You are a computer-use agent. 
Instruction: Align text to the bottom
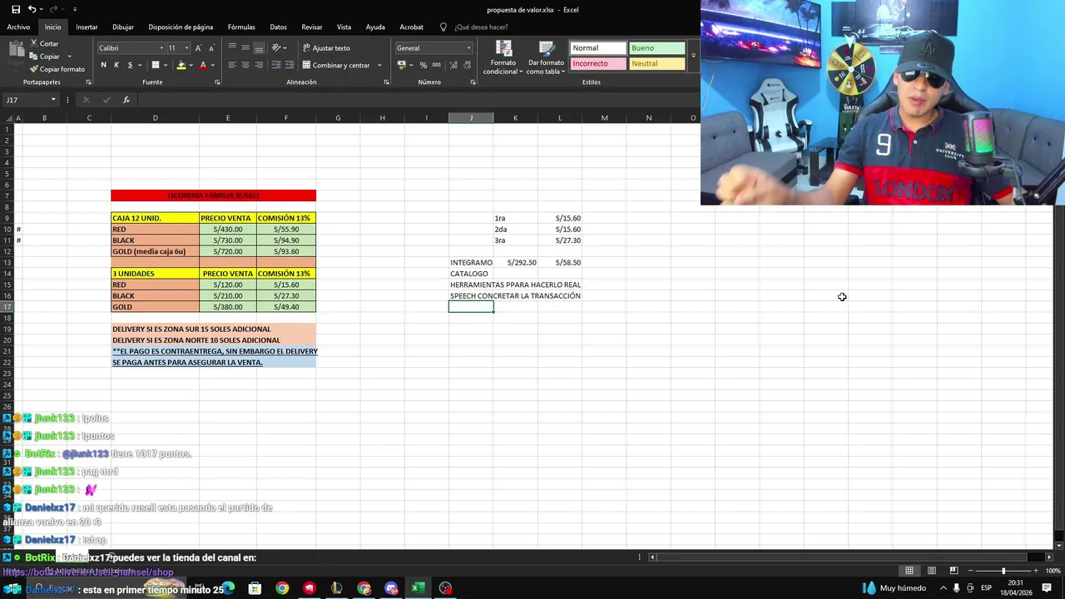[259, 47]
